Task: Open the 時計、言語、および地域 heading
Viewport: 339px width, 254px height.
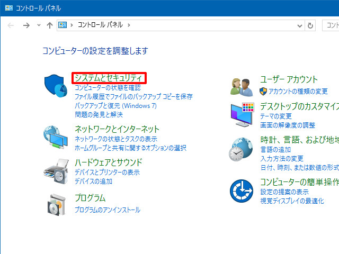Action: tap(300, 140)
